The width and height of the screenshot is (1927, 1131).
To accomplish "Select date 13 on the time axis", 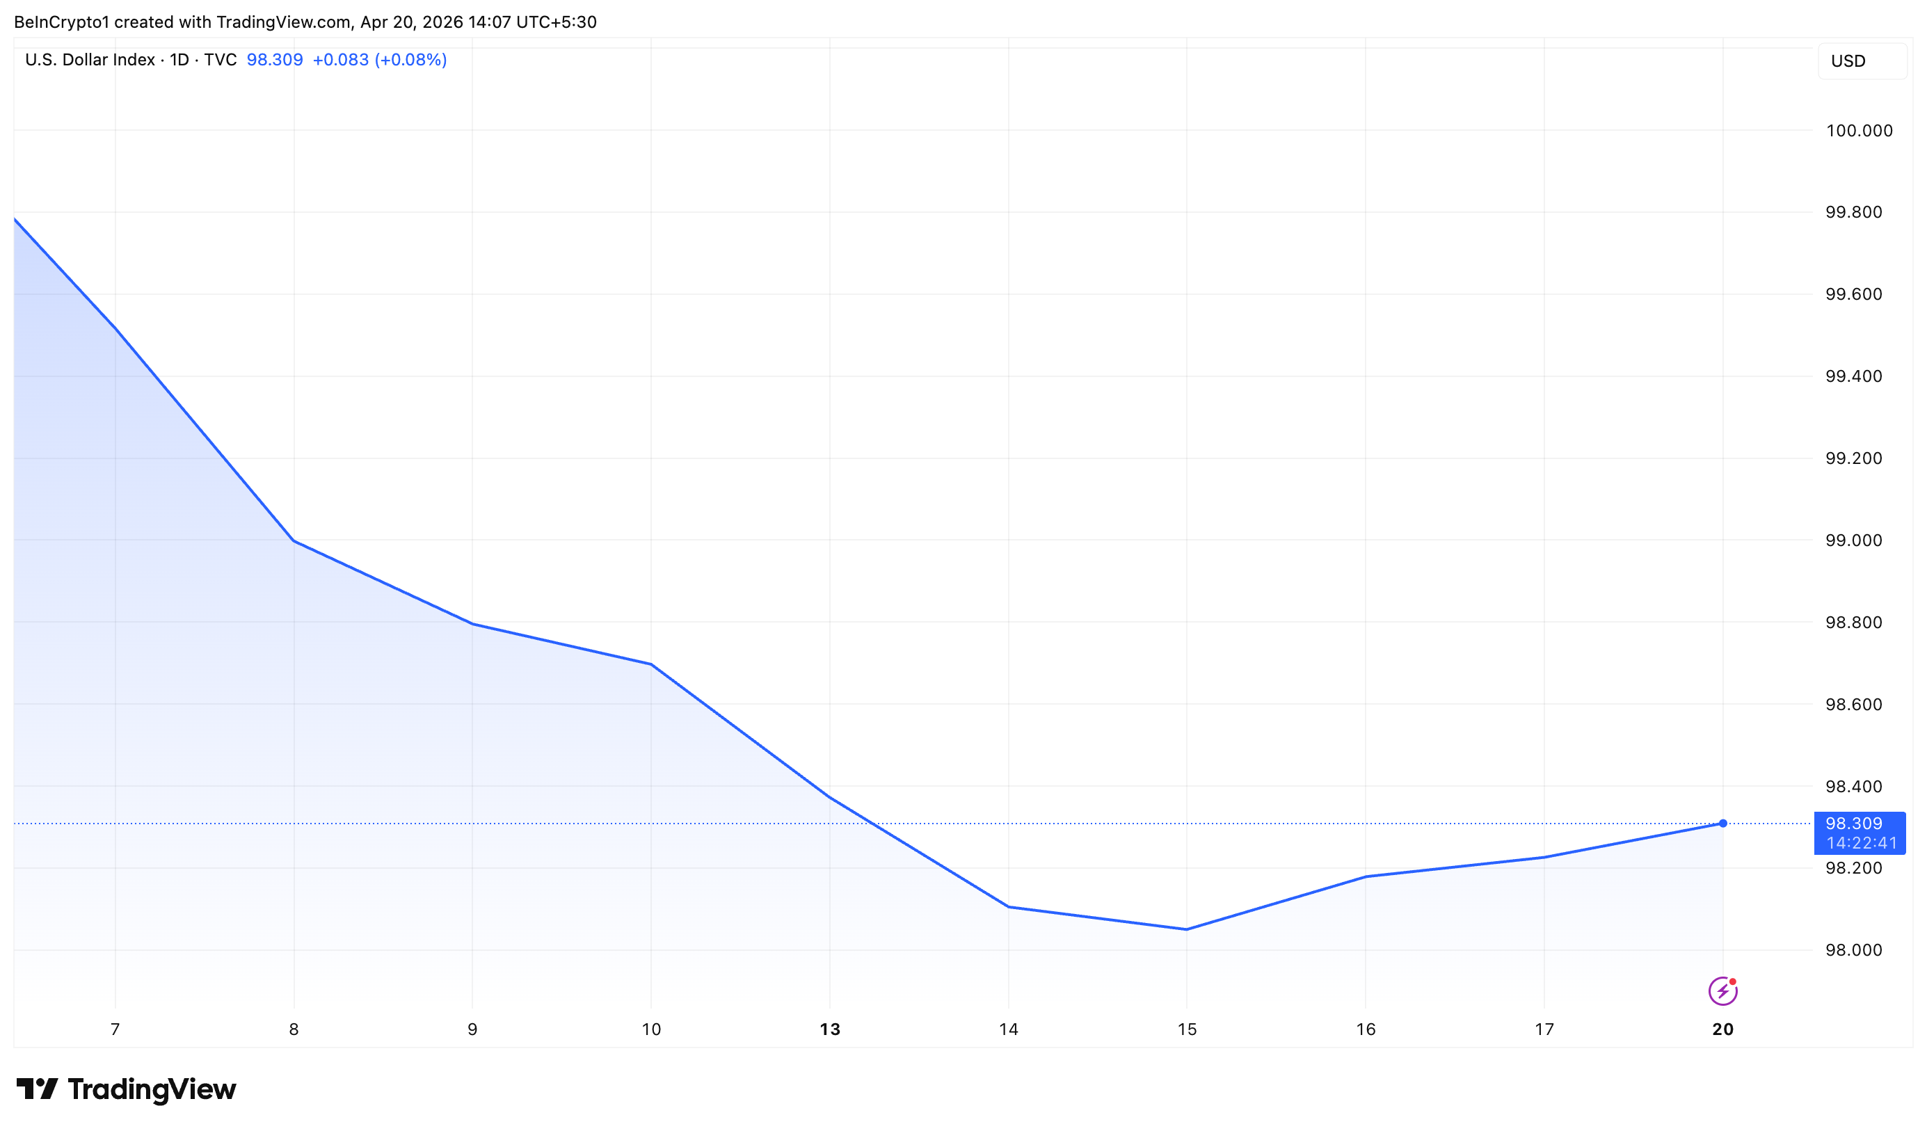I will point(830,1029).
